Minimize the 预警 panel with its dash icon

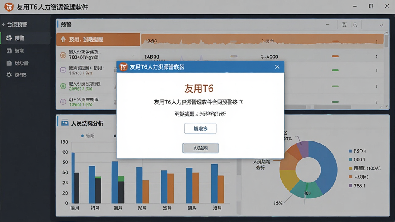pos(327,24)
